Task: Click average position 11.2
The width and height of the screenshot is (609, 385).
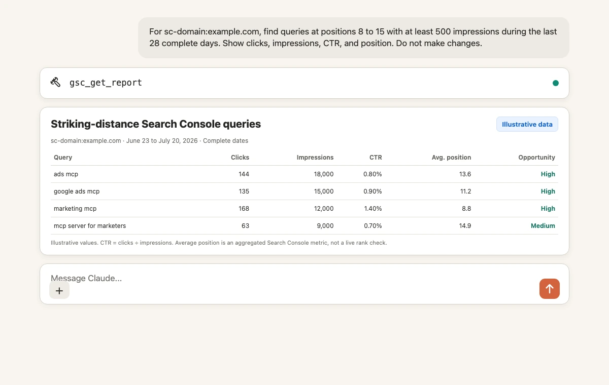Action: pyautogui.click(x=465, y=191)
